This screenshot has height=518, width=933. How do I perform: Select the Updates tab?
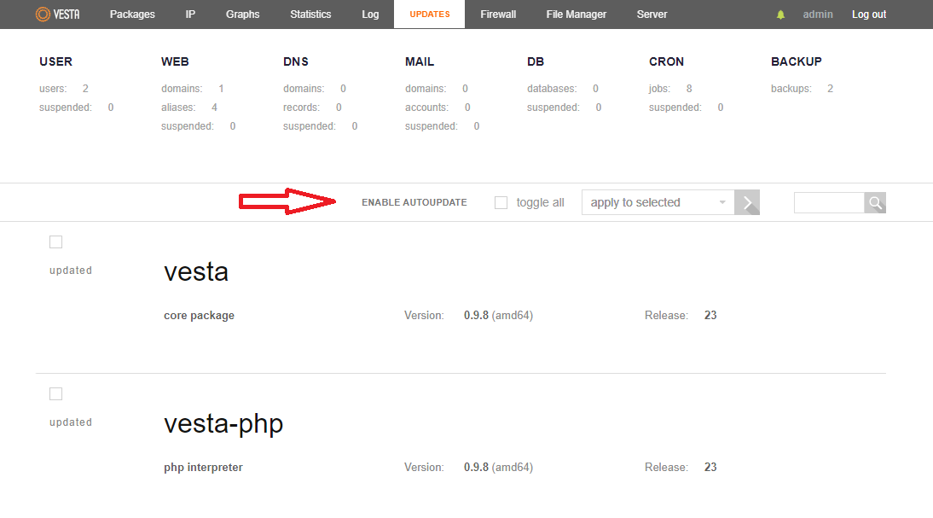(430, 15)
